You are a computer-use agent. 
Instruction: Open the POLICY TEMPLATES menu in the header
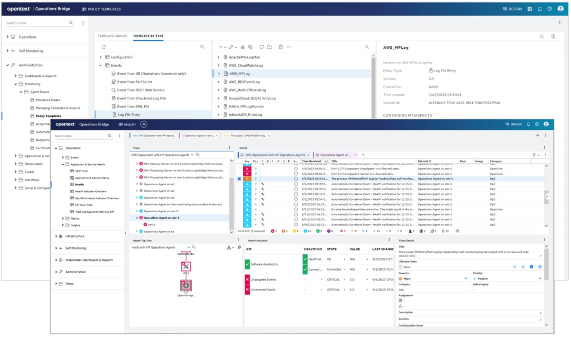click(101, 9)
